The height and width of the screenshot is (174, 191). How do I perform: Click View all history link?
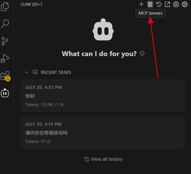tap(103, 159)
